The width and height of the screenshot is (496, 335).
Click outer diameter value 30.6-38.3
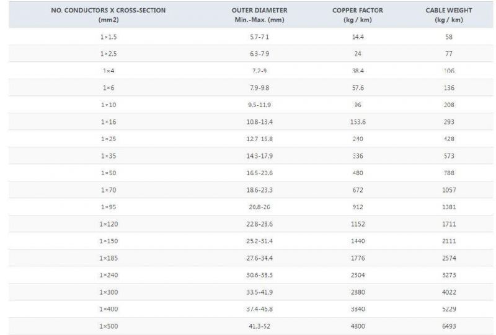pos(259,276)
